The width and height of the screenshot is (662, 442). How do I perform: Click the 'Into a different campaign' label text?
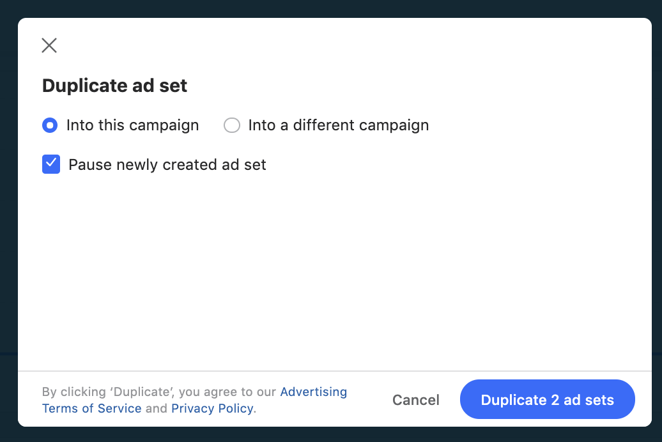point(338,125)
